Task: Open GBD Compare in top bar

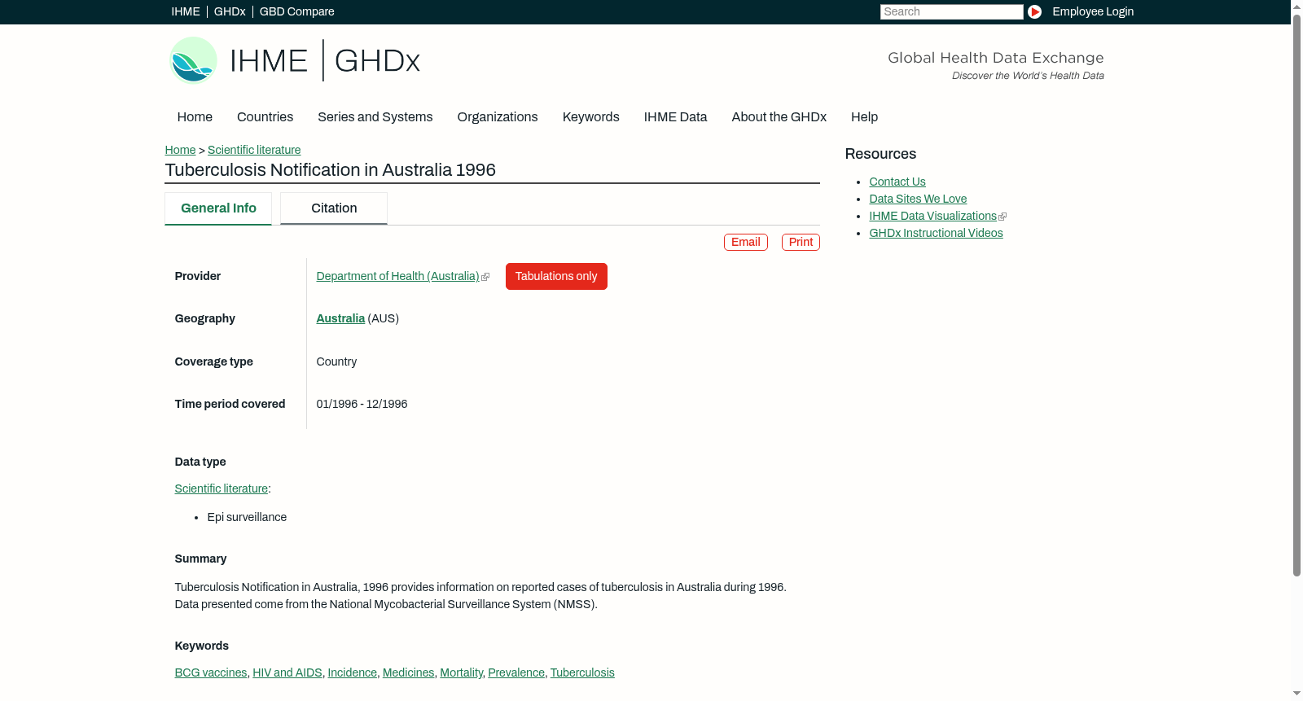Action: 296,11
